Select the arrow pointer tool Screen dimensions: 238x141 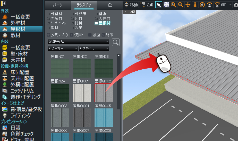coord(159,5)
